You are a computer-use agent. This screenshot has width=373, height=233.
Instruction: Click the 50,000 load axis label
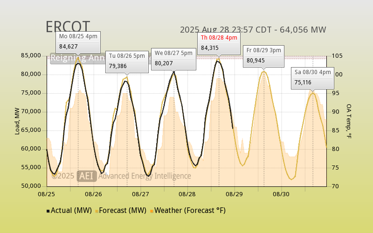point(31,186)
